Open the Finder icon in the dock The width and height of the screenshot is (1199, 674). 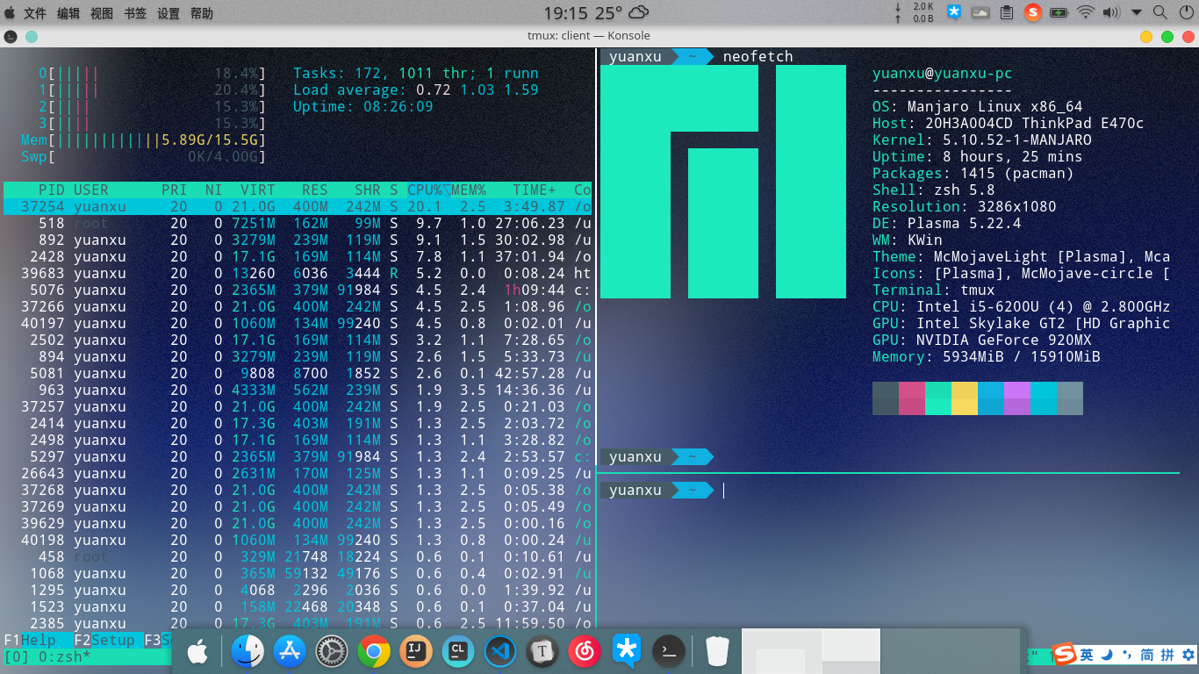click(248, 651)
